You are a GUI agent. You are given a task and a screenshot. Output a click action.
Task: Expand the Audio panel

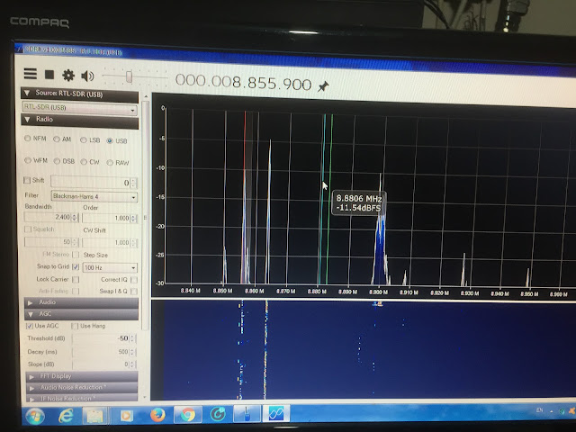[x=81, y=302]
